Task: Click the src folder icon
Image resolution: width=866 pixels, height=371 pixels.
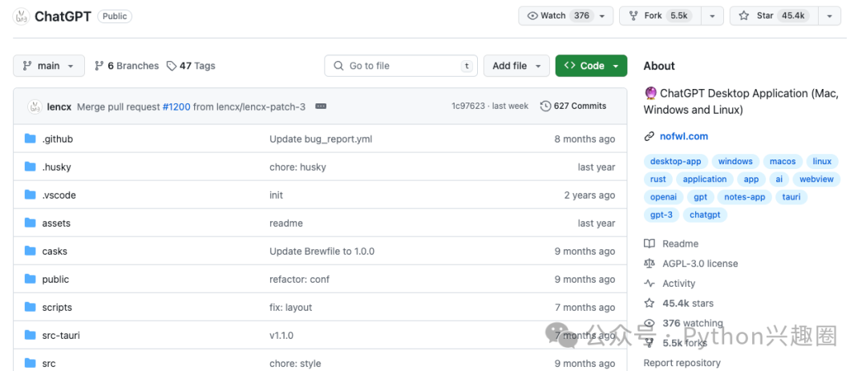Action: click(x=30, y=363)
